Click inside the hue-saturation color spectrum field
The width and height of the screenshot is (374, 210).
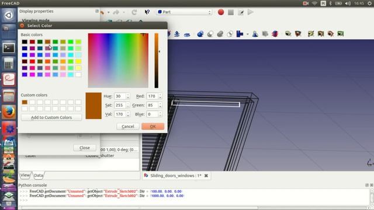coord(118,61)
